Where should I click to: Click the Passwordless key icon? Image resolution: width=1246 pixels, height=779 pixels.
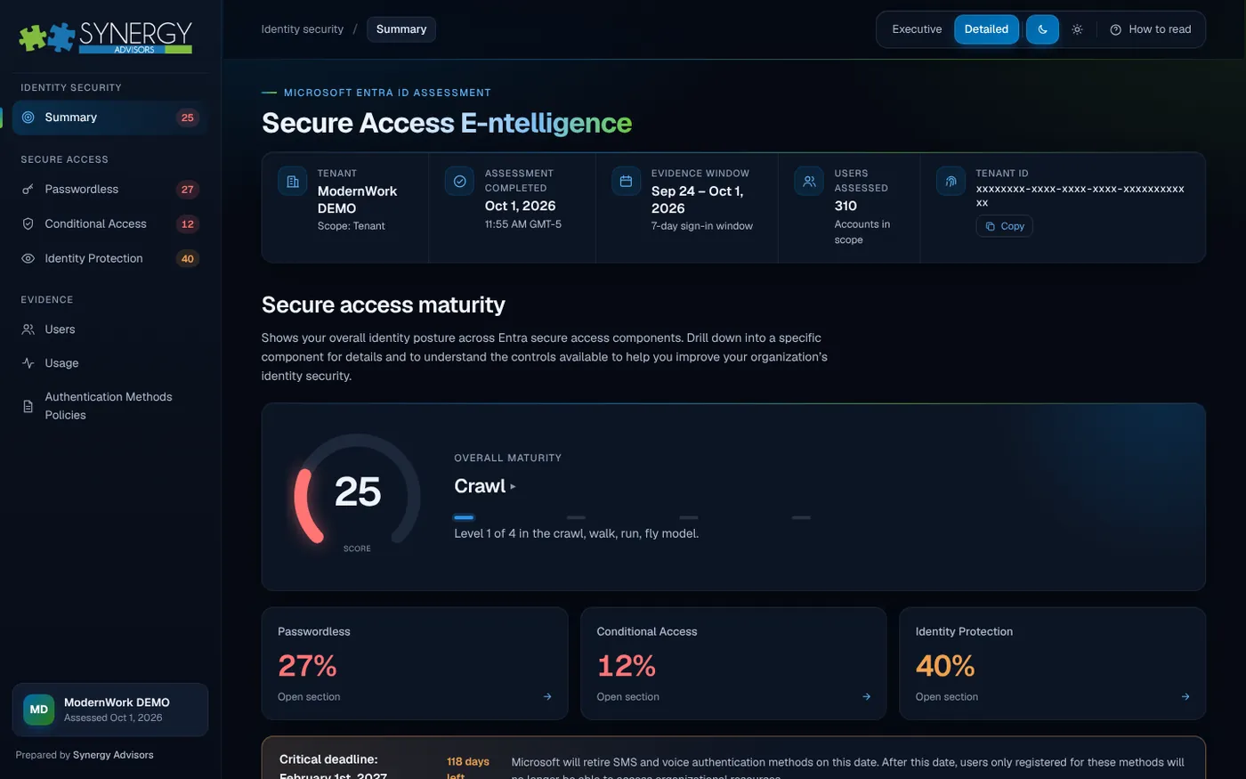point(28,190)
